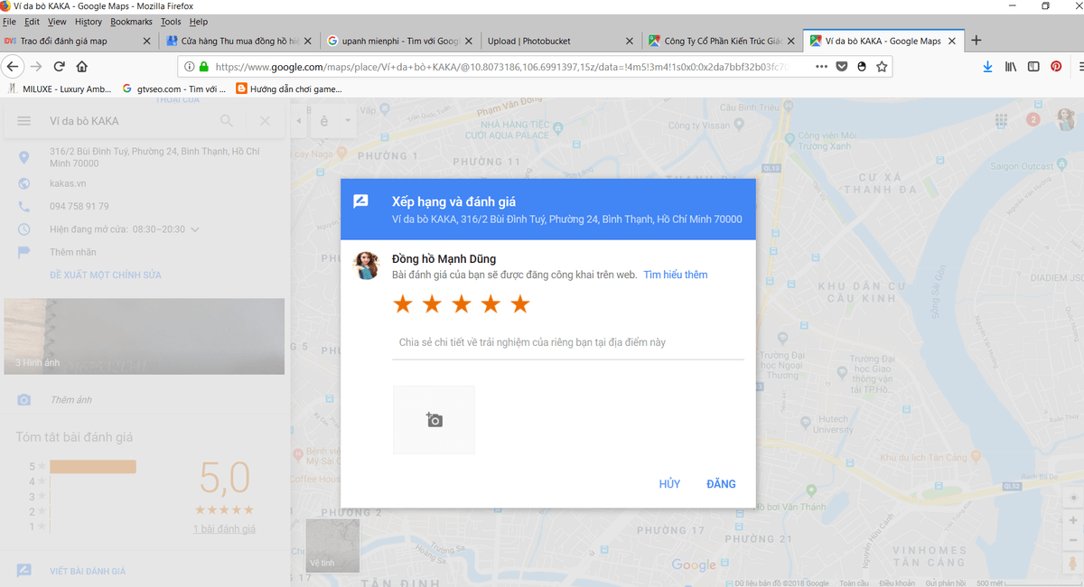1084x587 pixels.
Task: Open the Google account avatar on the map
Action: click(1067, 119)
